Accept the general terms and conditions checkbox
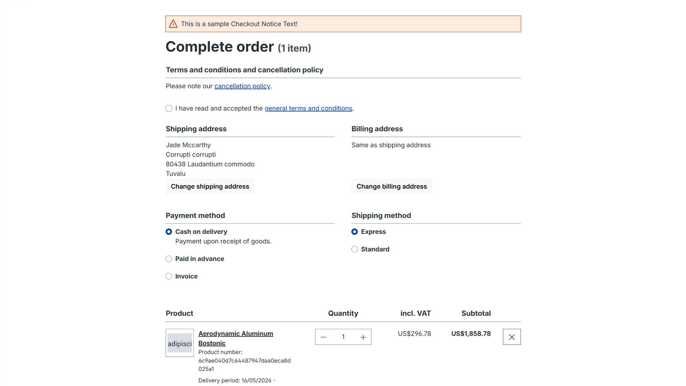Screen dimensions: 686x386 [169, 108]
